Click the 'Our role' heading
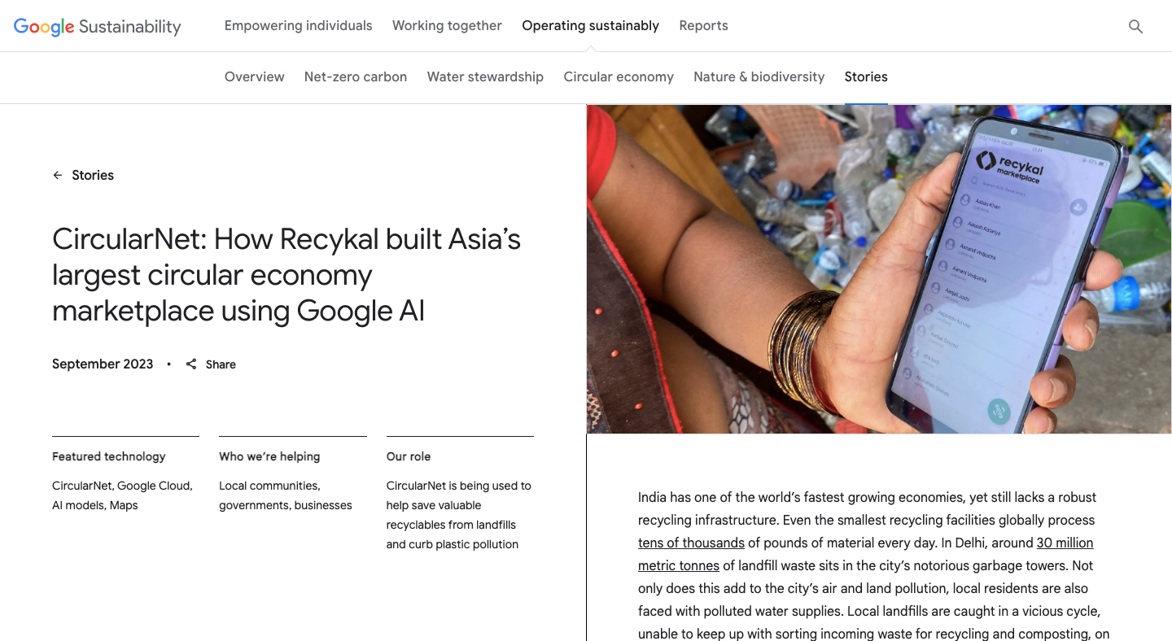Screen dimensions: 1172x641 409,456
